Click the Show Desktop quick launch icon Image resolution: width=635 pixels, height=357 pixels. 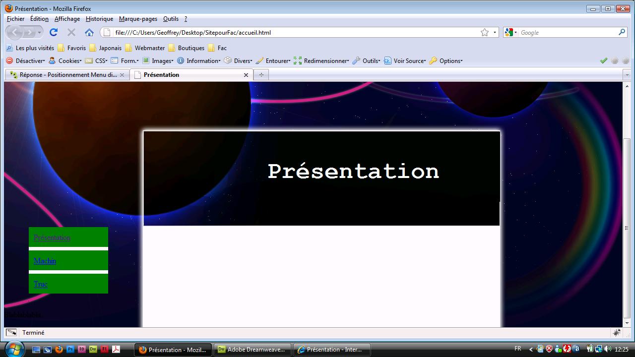click(x=36, y=349)
